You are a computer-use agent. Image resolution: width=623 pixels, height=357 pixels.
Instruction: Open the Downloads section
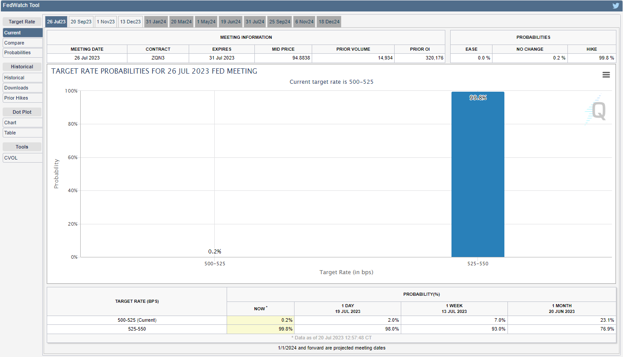22,88
